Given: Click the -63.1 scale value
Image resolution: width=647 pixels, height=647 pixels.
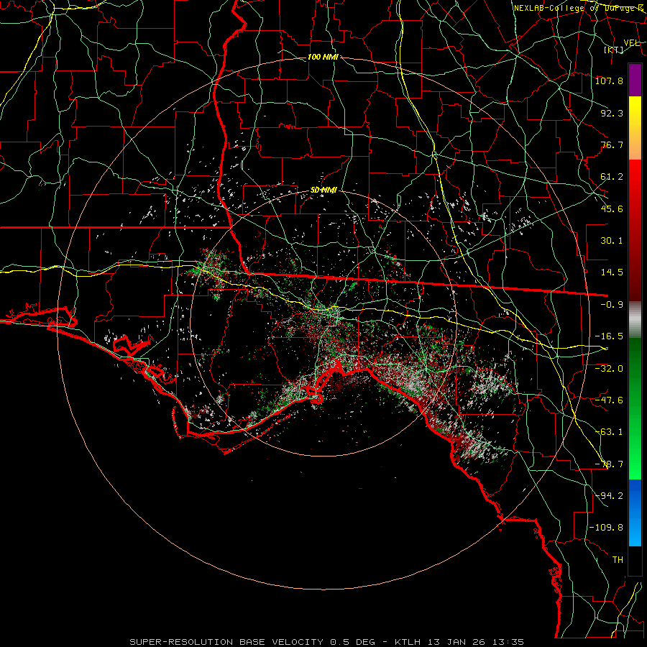Looking at the screenshot, I should (609, 432).
